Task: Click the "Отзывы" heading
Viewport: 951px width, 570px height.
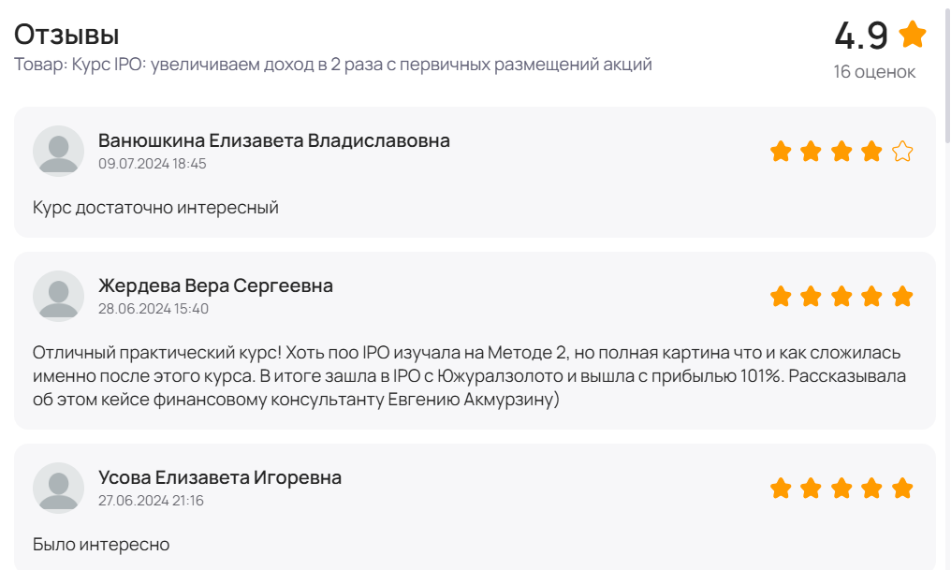Action: click(66, 35)
